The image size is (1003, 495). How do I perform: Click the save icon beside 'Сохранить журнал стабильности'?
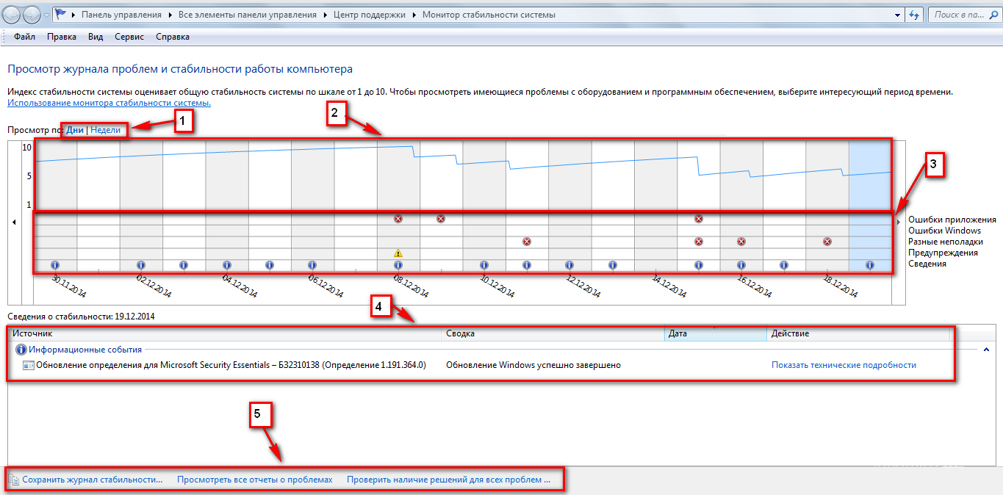pyautogui.click(x=14, y=480)
